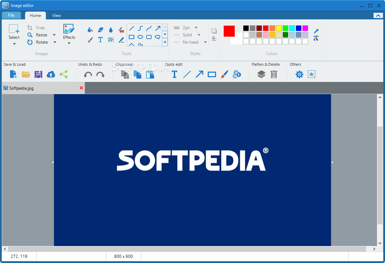Click the Rotate button
The image size is (385, 263).
(38, 42)
